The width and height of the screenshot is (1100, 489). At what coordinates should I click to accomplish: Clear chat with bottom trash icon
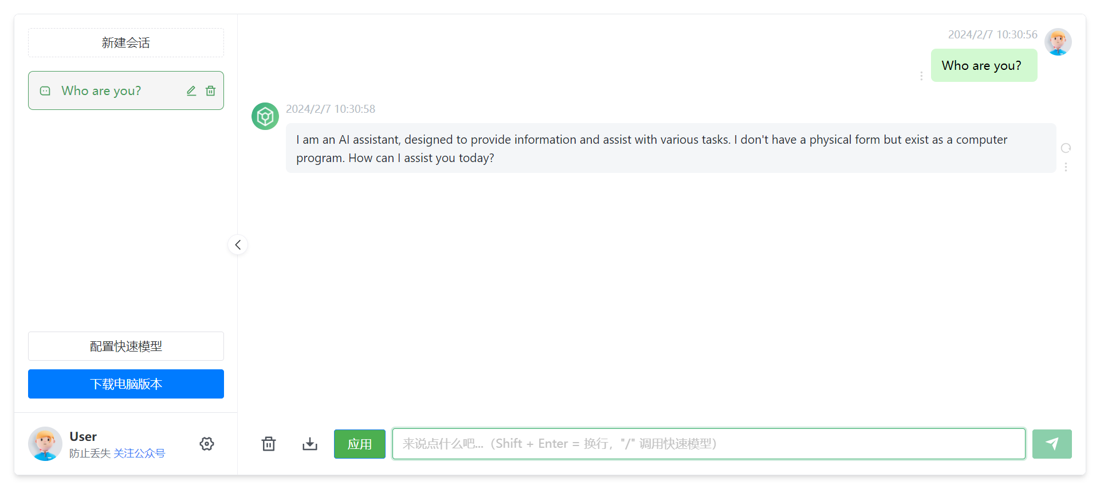click(x=269, y=444)
